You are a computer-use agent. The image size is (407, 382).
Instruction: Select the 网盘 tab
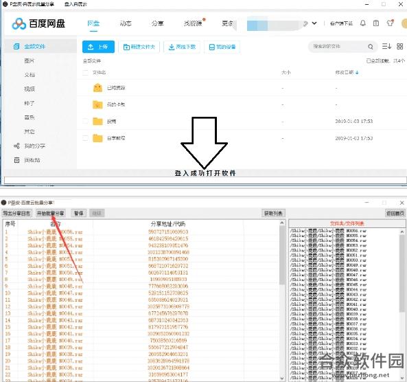93,23
